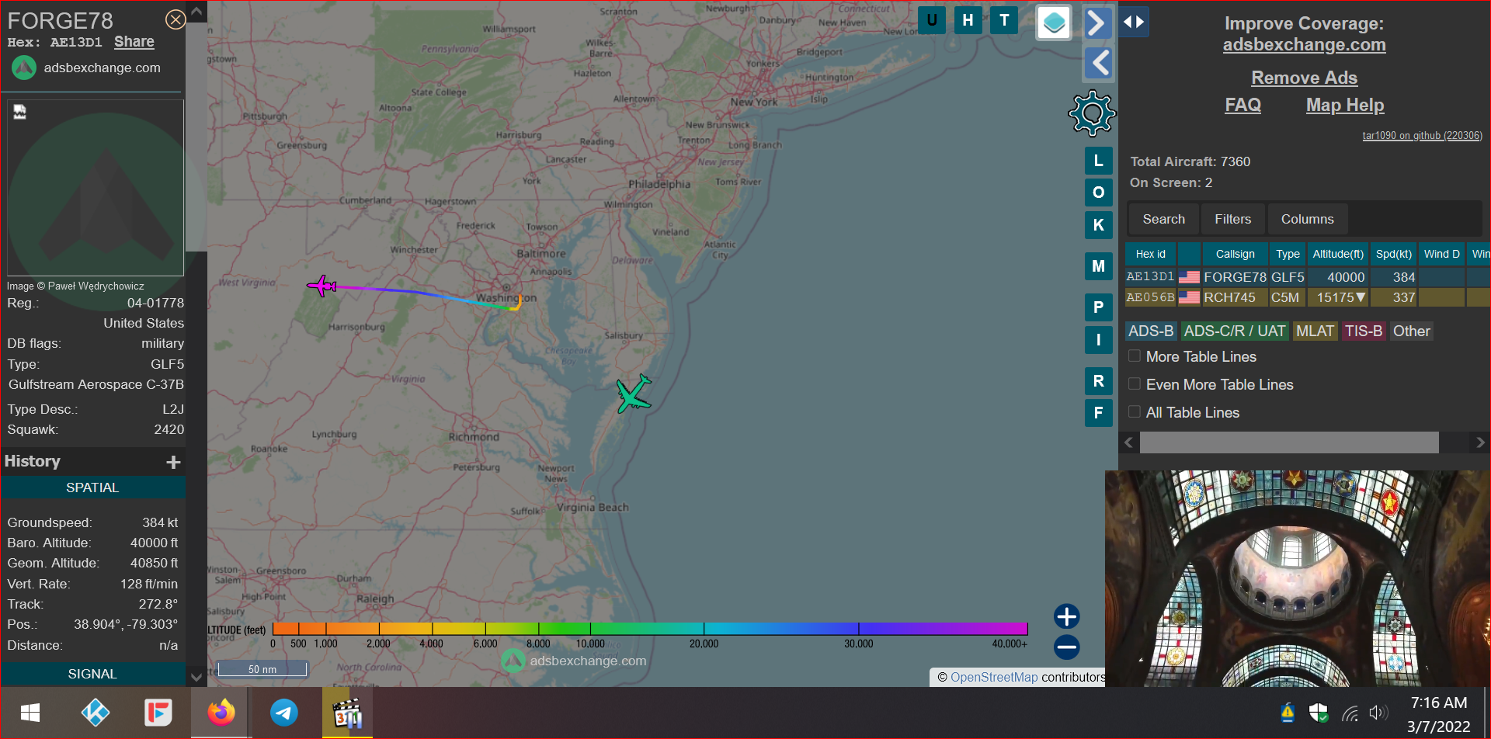The image size is (1491, 739).
Task: Click the Share link for FORGE78
Action: point(134,42)
